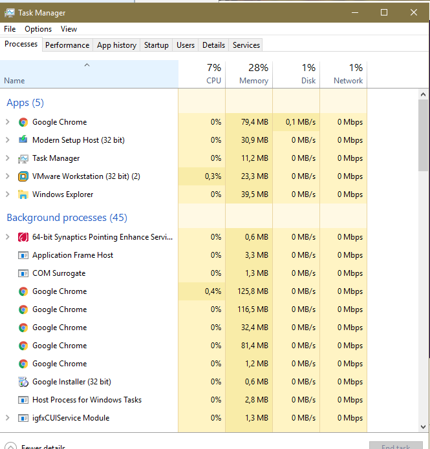Expand the Google Chrome app group

[8, 122]
